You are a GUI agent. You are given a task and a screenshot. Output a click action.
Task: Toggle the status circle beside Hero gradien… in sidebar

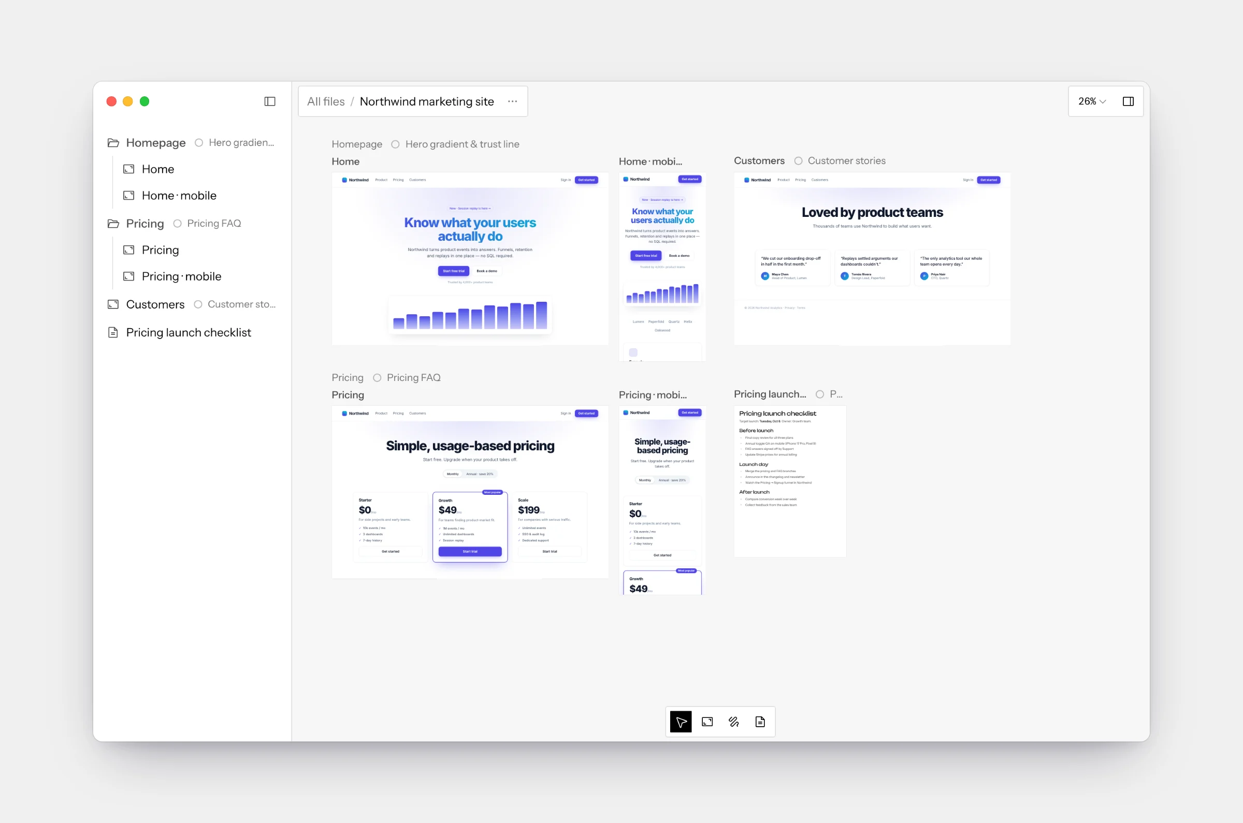point(199,143)
